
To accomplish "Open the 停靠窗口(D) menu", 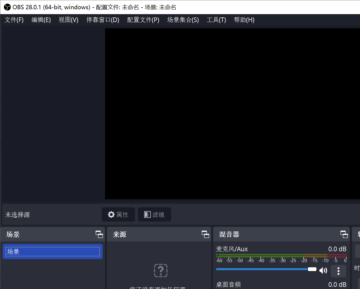I will click(x=103, y=20).
